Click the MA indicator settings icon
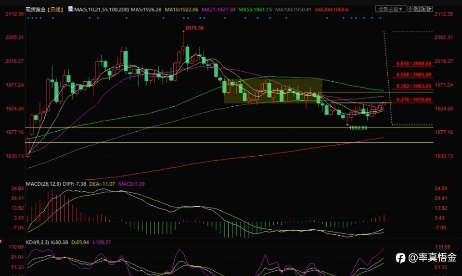The height and width of the screenshot is (276, 462). pos(70,9)
